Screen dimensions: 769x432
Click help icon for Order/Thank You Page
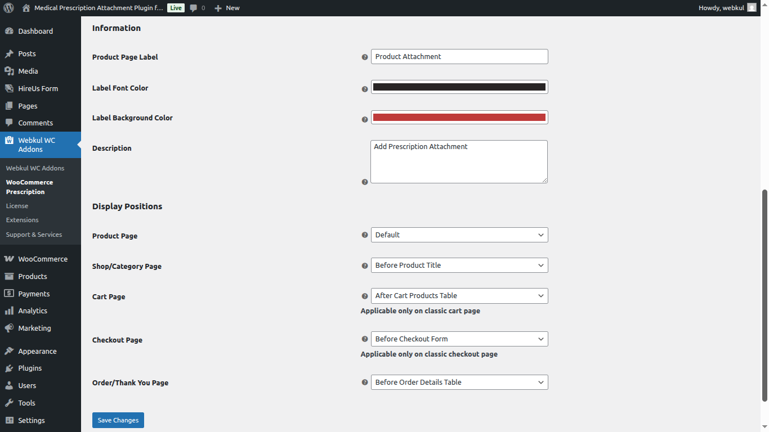pyautogui.click(x=365, y=382)
